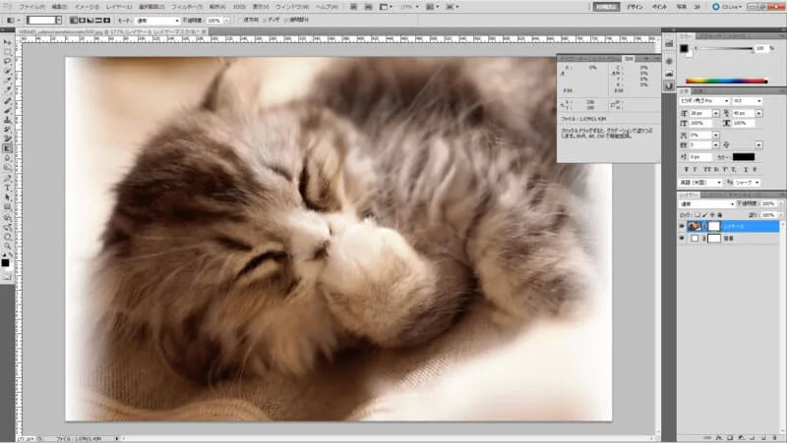
Task: Select the Eyedropper tool
Action: point(8,90)
